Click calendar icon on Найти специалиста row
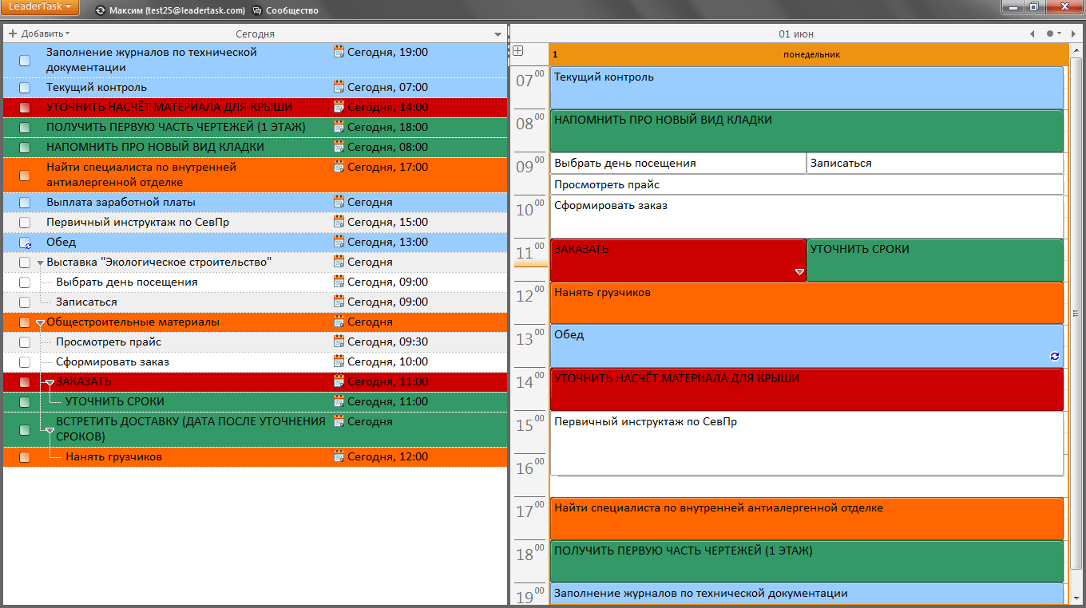Image resolution: width=1086 pixels, height=608 pixels. tap(339, 167)
